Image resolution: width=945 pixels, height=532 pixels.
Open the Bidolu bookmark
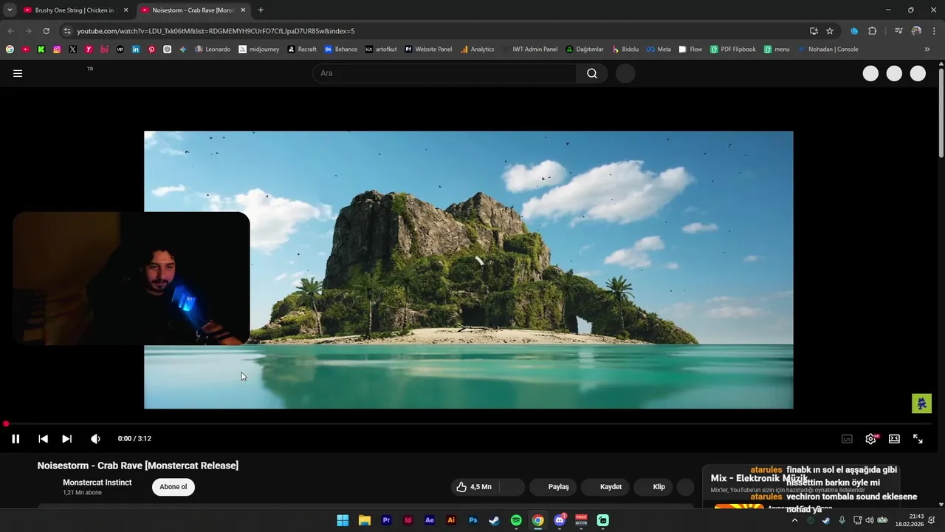coord(625,50)
